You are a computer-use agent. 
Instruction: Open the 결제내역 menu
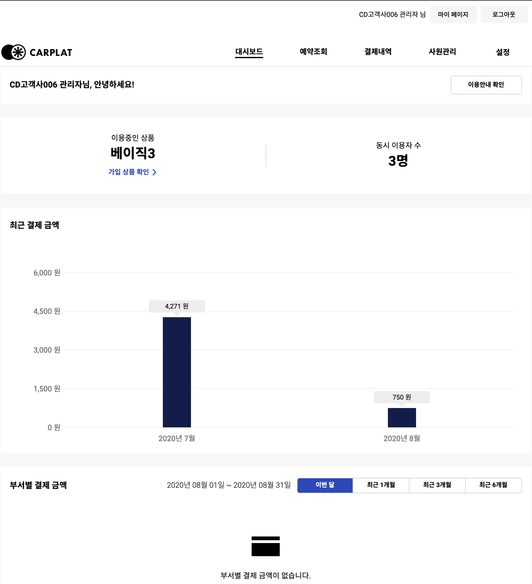pos(378,52)
